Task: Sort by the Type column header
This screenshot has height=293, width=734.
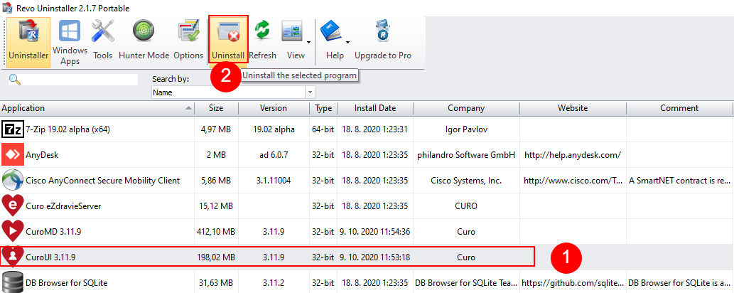Action: (x=323, y=108)
